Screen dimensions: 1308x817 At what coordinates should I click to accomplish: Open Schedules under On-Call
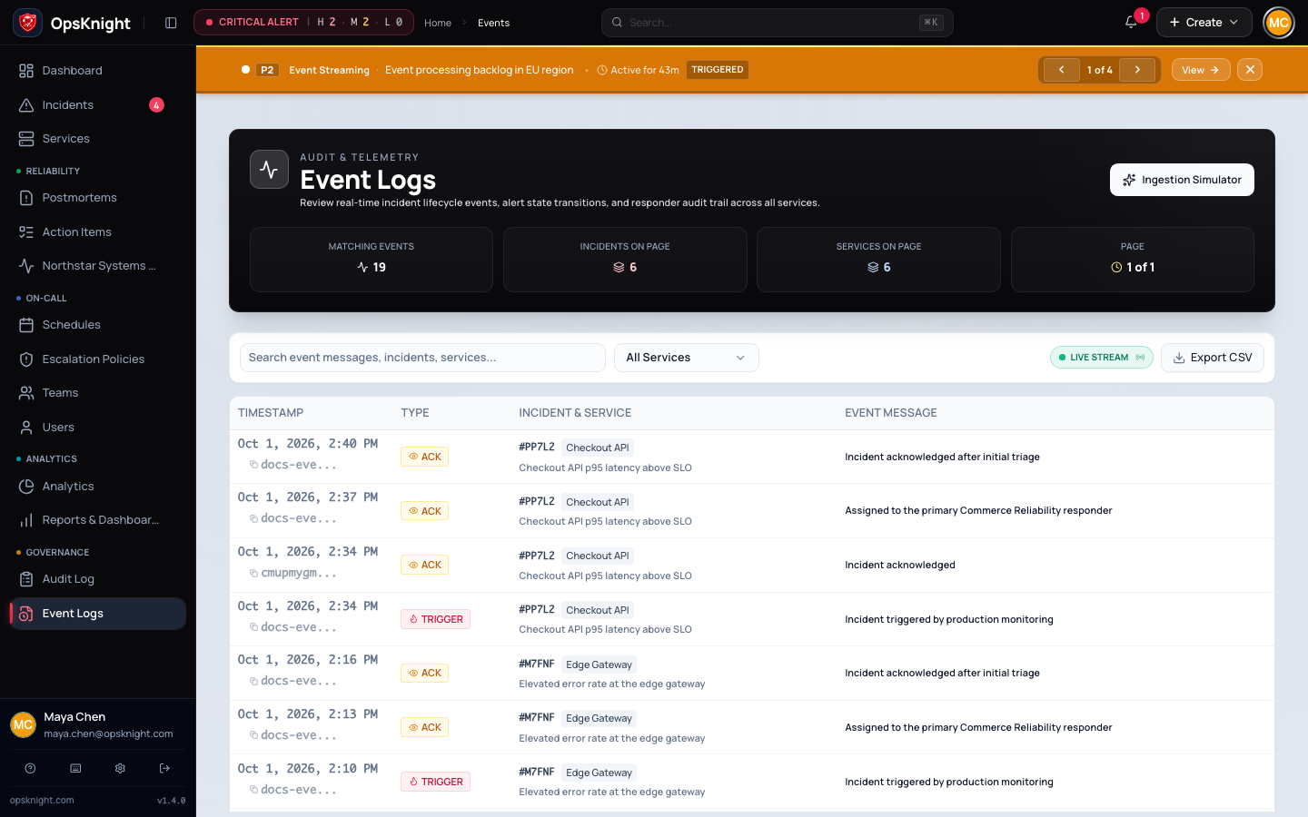(98, 325)
